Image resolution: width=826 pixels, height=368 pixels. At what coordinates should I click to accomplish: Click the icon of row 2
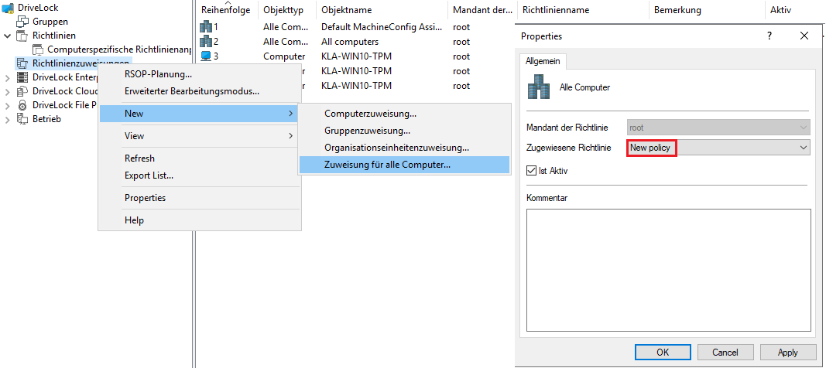[x=206, y=42]
